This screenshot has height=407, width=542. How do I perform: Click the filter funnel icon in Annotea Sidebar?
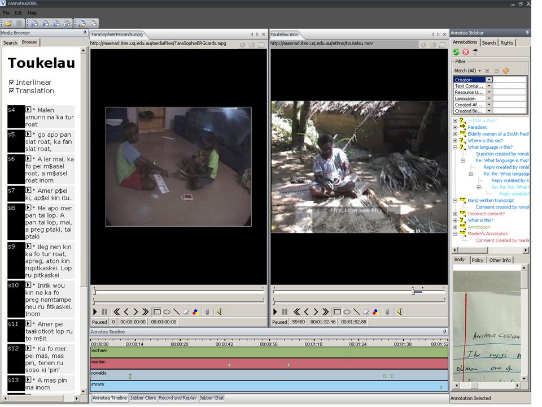(x=475, y=52)
